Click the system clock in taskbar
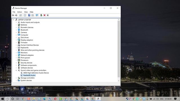The height and width of the screenshot is (101, 180). tap(168, 99)
